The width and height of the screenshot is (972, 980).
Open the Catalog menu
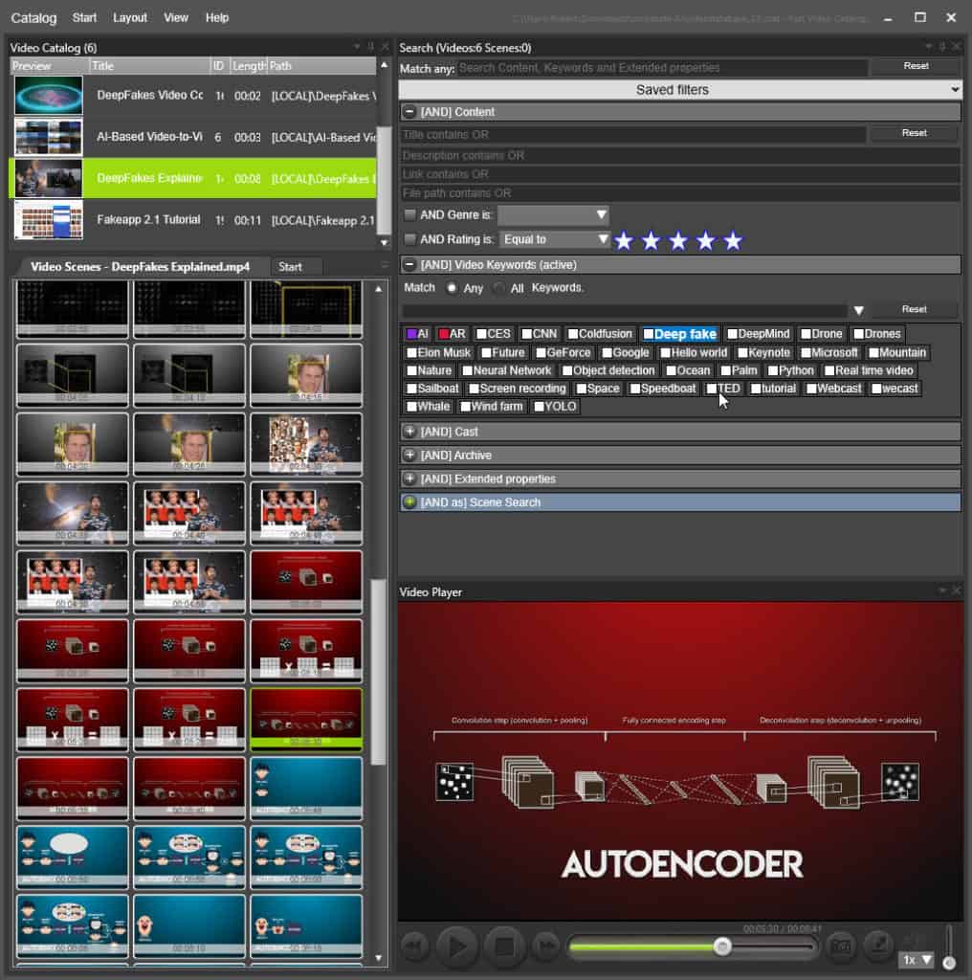pos(32,17)
